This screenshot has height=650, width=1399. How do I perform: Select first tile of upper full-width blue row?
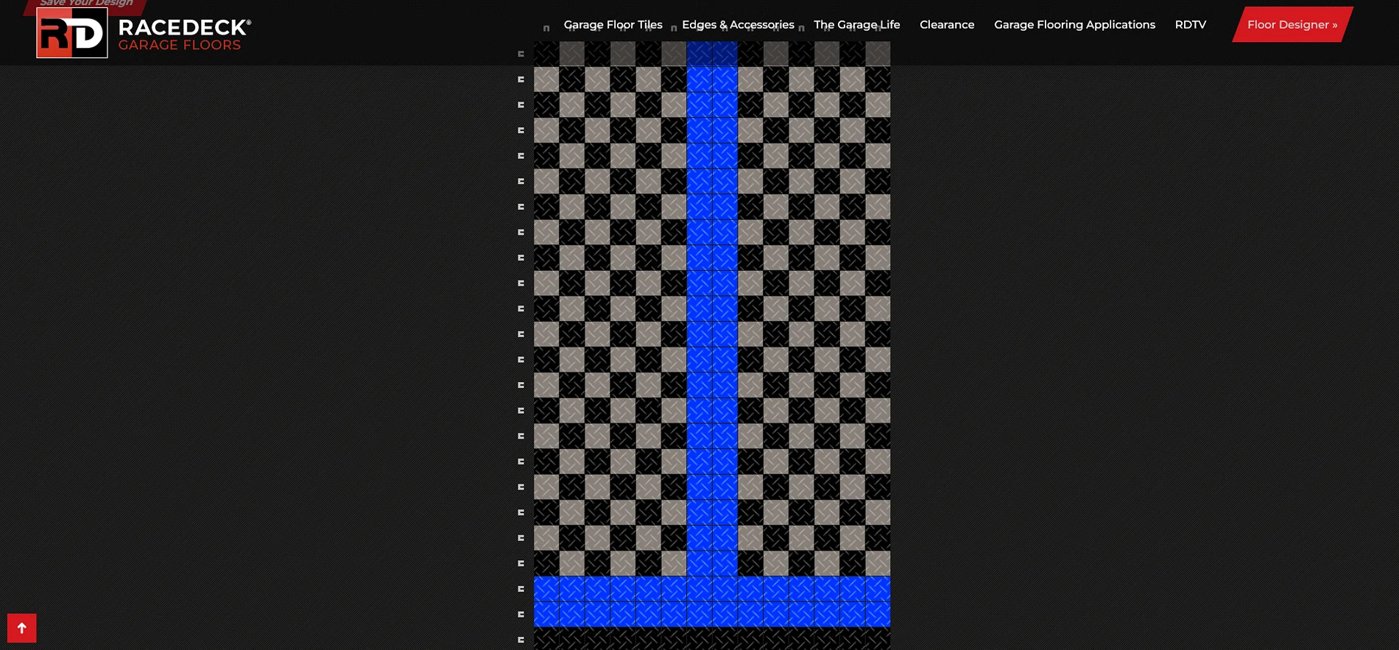click(546, 589)
